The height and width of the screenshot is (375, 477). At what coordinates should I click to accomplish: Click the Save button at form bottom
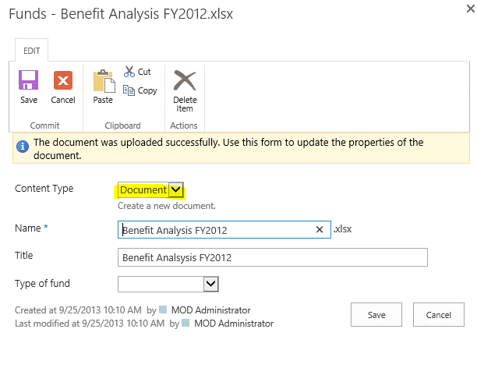coord(376,315)
